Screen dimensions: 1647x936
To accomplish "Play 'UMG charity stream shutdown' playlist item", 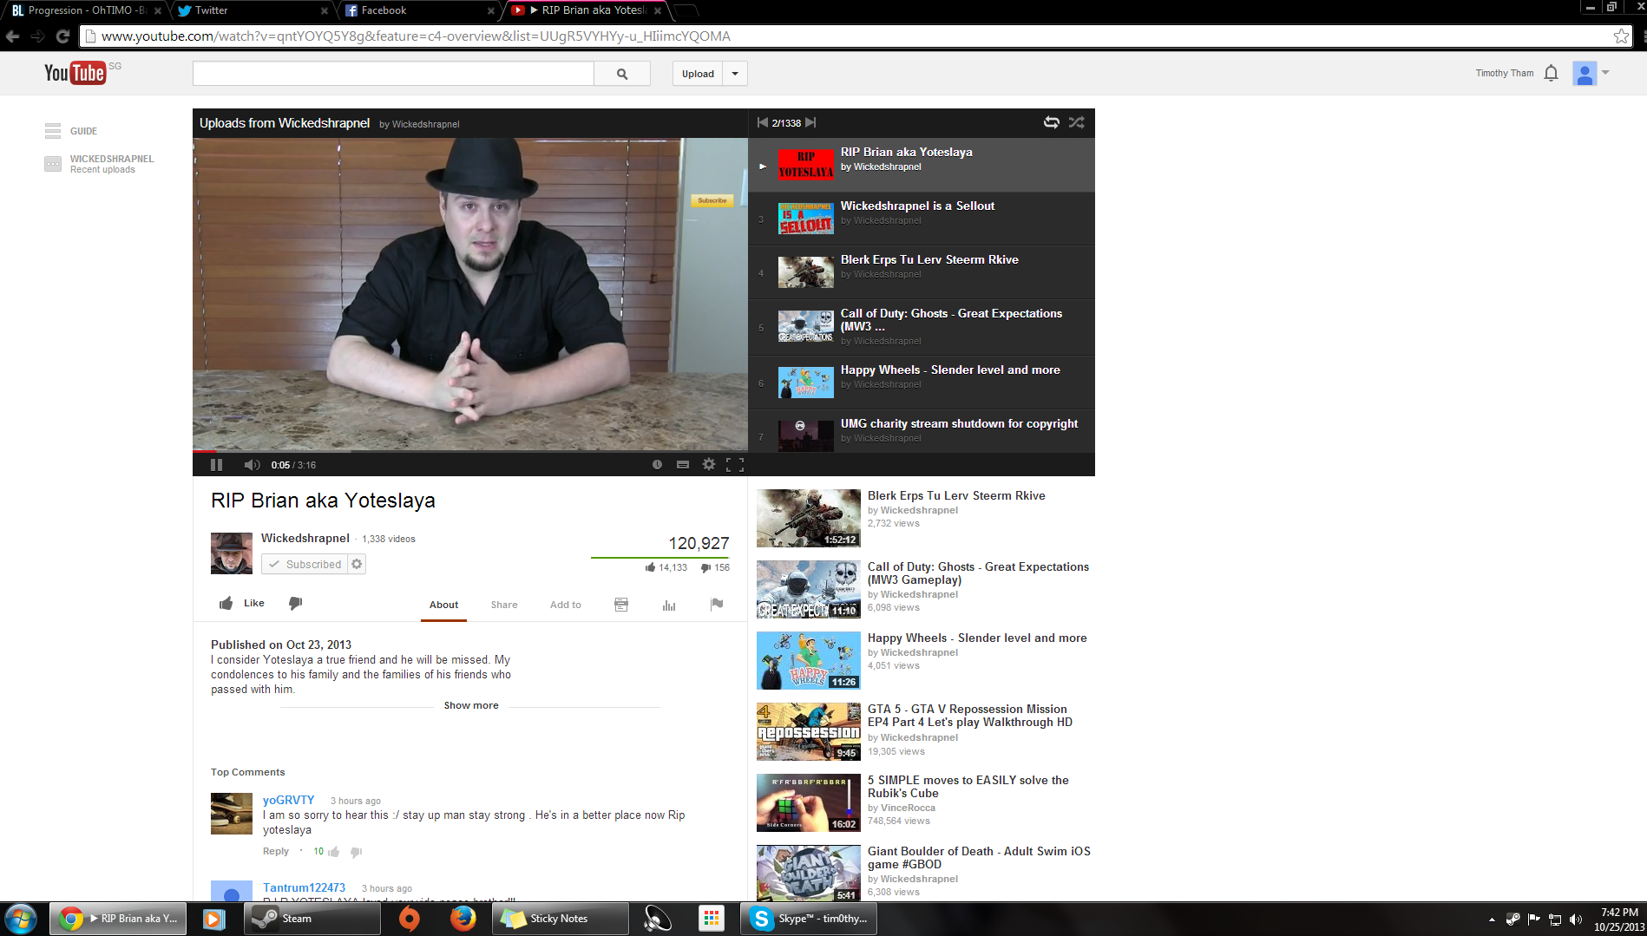I will pyautogui.click(x=922, y=430).
